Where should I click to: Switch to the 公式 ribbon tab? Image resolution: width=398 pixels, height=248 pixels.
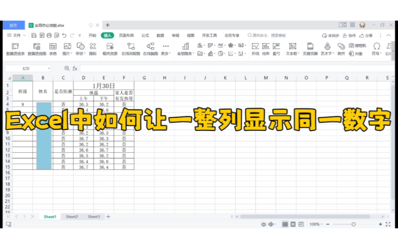(x=145, y=36)
